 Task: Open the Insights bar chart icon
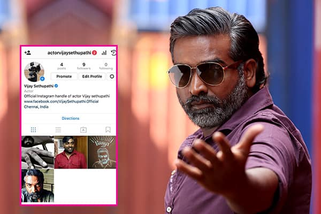tap(104, 53)
